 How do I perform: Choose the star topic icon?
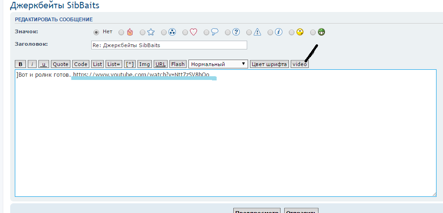pyautogui.click(x=143, y=32)
